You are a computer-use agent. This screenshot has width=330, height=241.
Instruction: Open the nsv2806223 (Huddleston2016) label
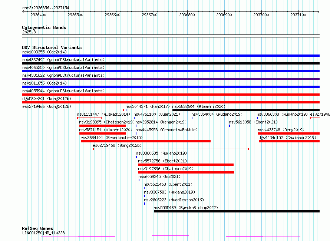(174, 200)
